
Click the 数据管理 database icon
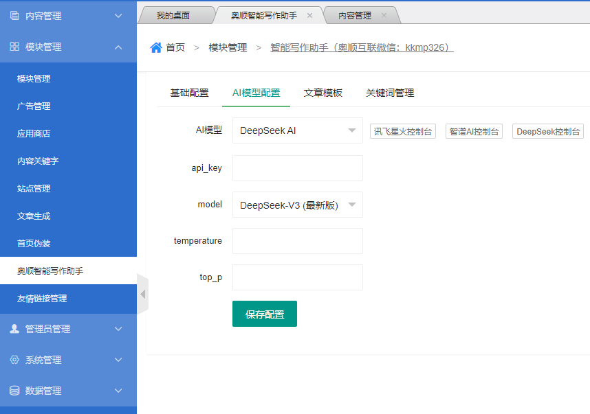coord(14,391)
